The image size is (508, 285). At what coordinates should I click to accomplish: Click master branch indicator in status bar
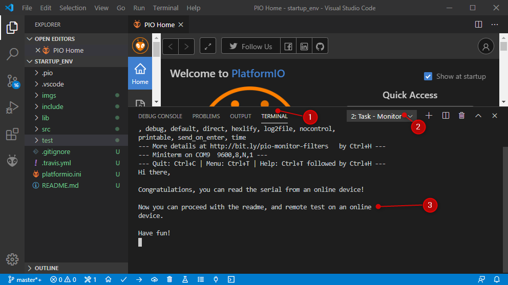[25, 279]
